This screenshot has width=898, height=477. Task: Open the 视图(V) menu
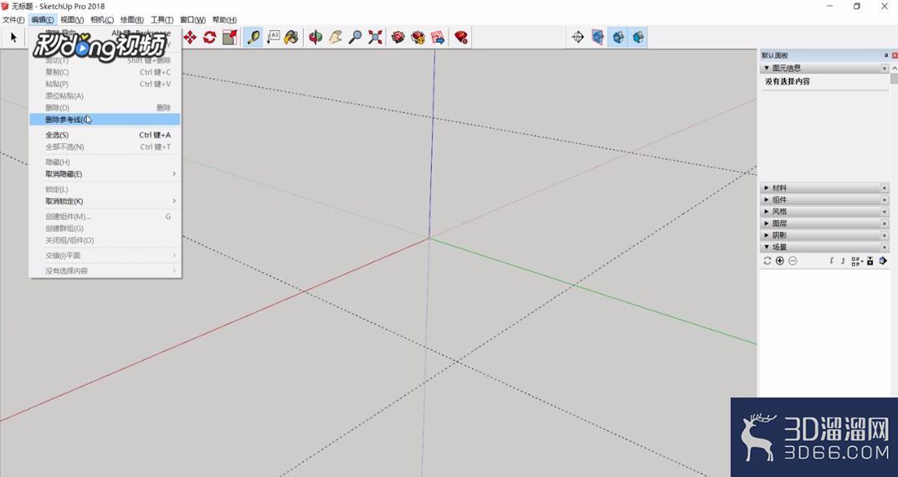[x=72, y=19]
